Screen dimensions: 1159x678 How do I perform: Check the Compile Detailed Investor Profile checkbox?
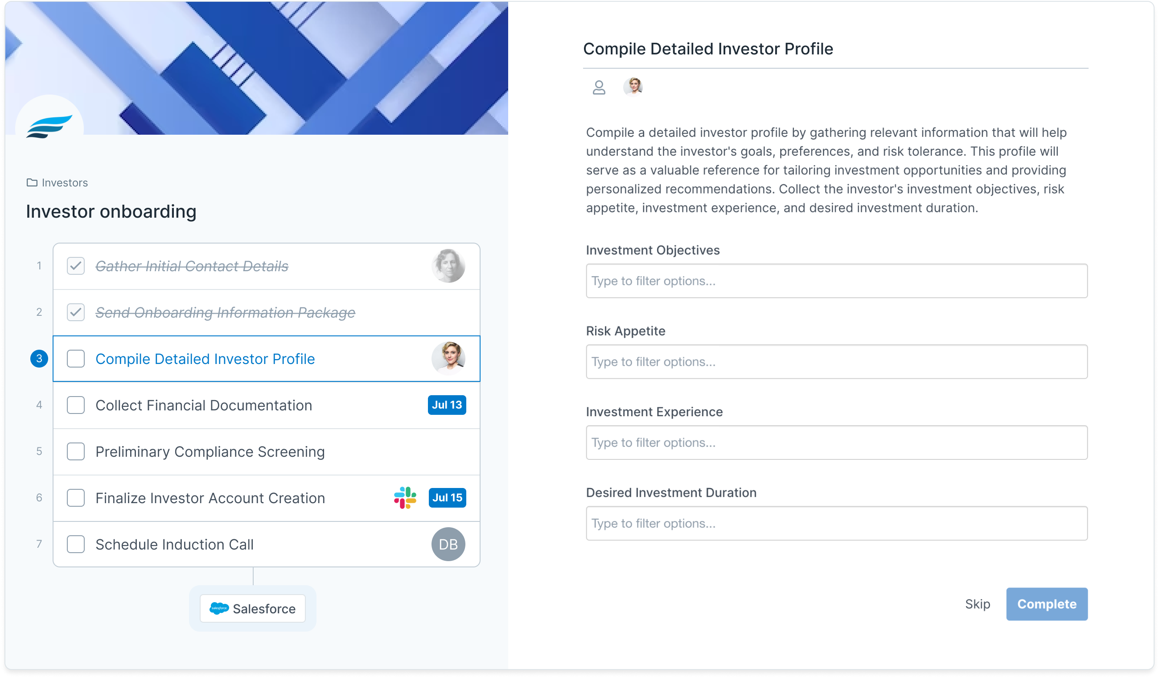click(x=75, y=359)
